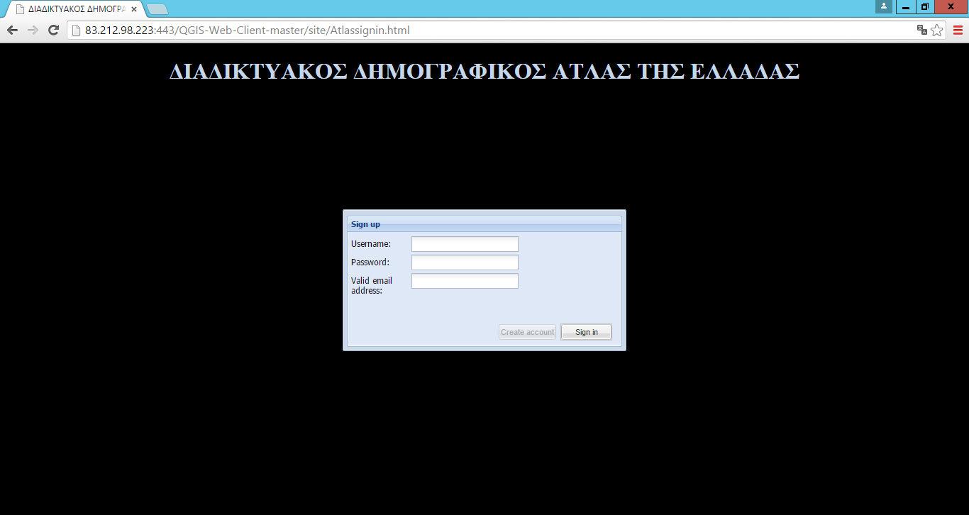Click the Valid email address field
Viewport: 969px width, 515px height.
[465, 281]
